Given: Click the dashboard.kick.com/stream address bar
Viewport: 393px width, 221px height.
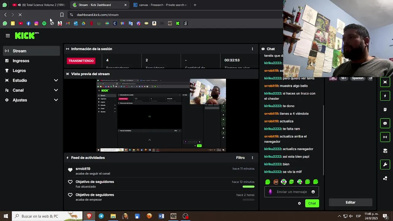Looking at the screenshot, I should point(175,15).
